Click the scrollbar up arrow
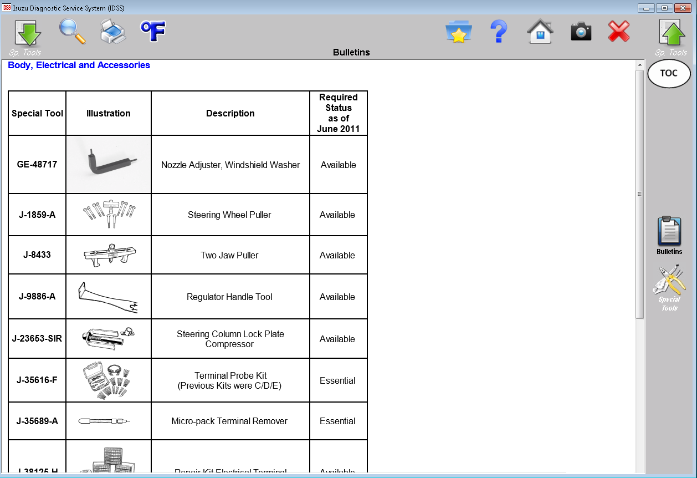This screenshot has width=697, height=478. [x=640, y=65]
